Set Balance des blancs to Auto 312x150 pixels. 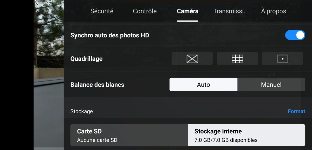203,85
